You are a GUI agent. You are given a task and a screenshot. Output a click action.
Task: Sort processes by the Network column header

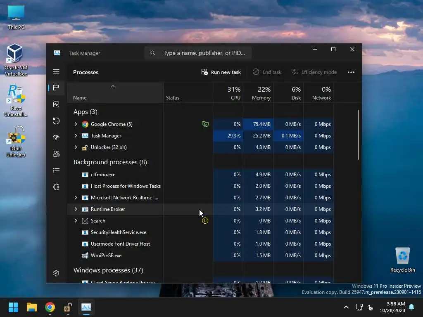[x=318, y=93]
